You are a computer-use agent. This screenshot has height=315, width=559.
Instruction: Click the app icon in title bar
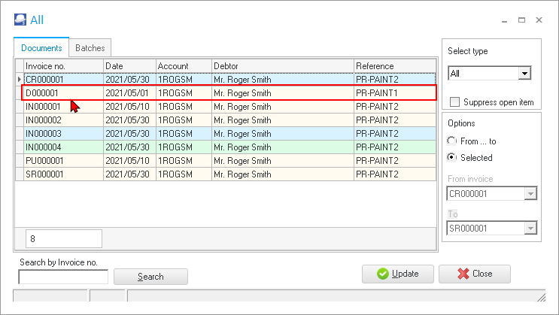20,20
